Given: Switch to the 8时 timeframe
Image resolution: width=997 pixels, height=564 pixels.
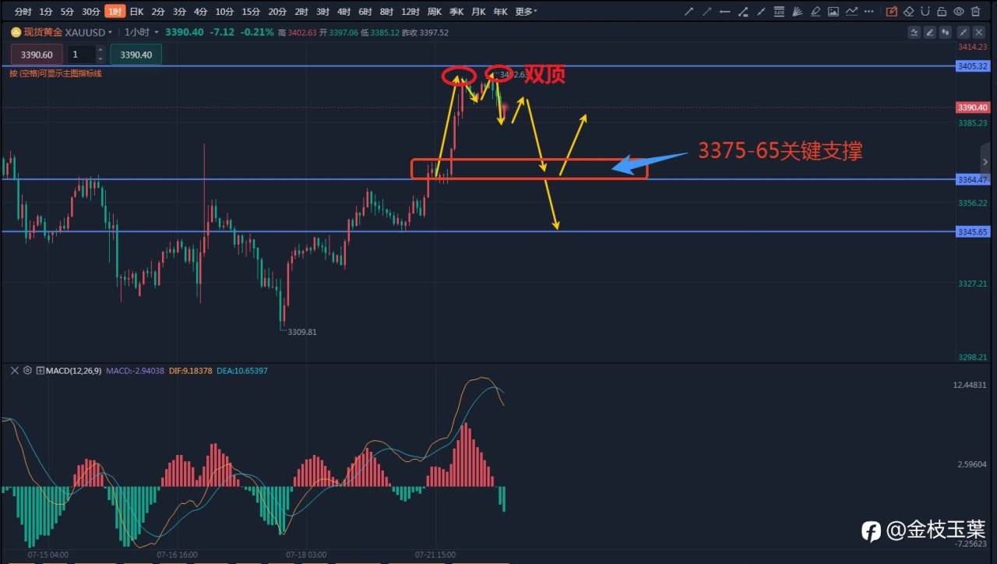Looking at the screenshot, I should pyautogui.click(x=386, y=12).
